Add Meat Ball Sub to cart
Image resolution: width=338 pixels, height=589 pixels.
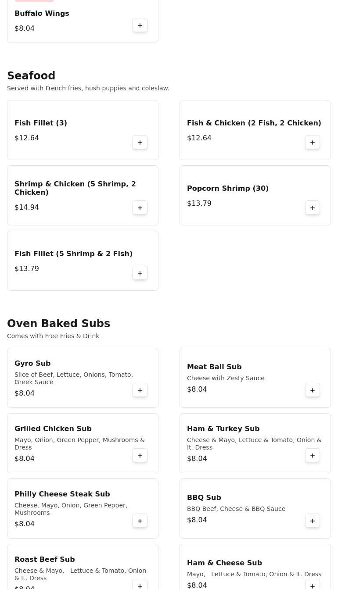point(313,390)
